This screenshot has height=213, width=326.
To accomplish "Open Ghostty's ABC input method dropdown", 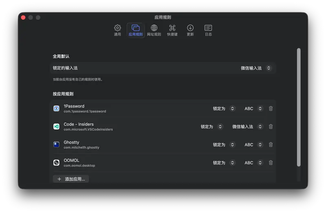I will coord(253,145).
